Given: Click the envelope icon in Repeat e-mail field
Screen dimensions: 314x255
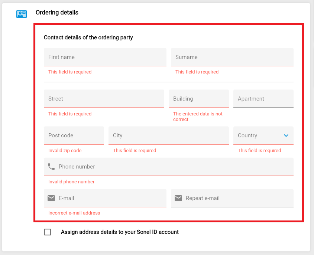Looking at the screenshot, I should coord(178,198).
